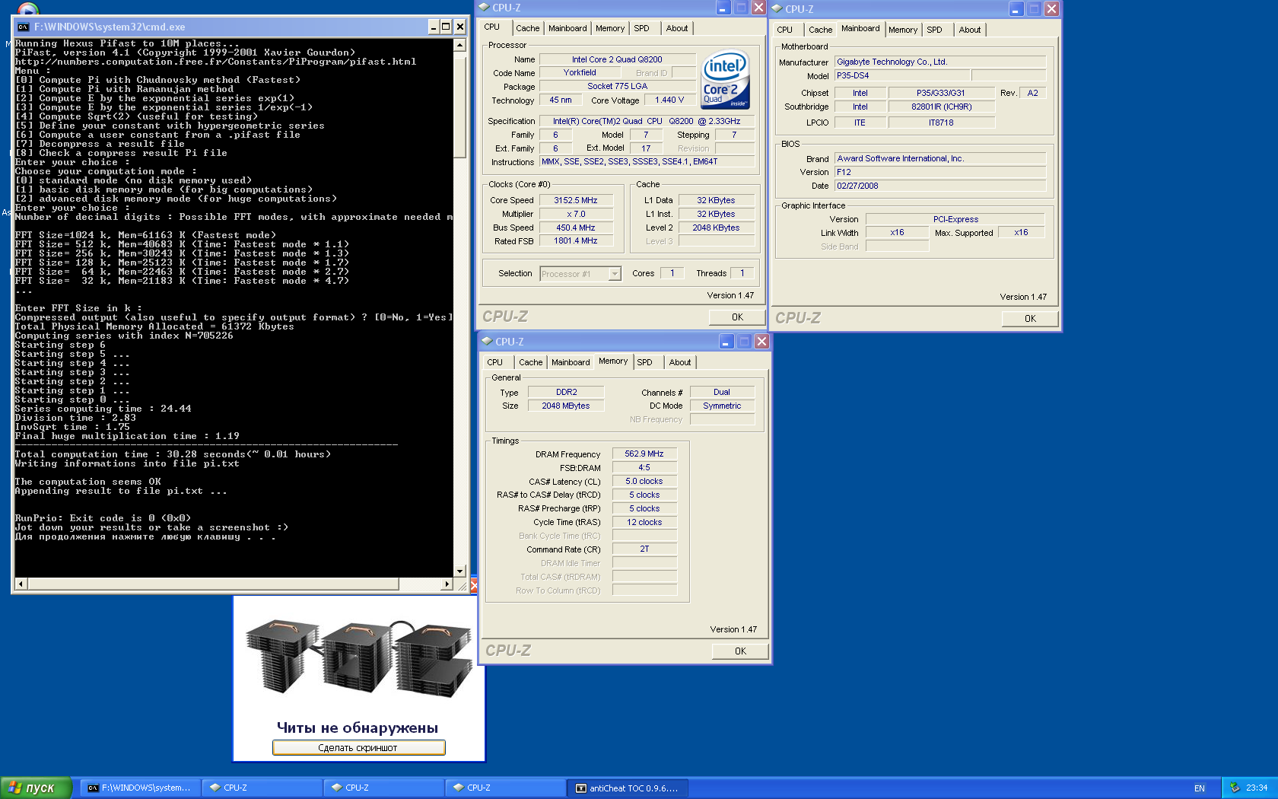Click Code Name value Yorkfield
The width and height of the screenshot is (1278, 799).
coord(580,73)
